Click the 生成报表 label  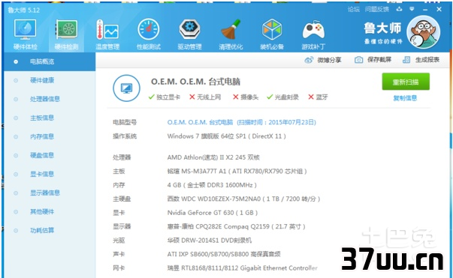[427, 60]
